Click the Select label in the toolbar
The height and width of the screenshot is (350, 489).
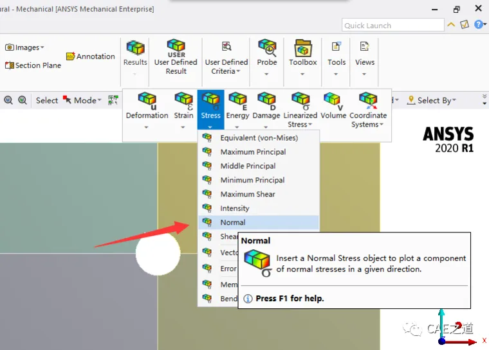(x=47, y=100)
